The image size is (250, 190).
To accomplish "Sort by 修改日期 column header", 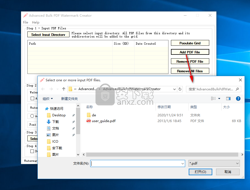I will pos(164,107).
